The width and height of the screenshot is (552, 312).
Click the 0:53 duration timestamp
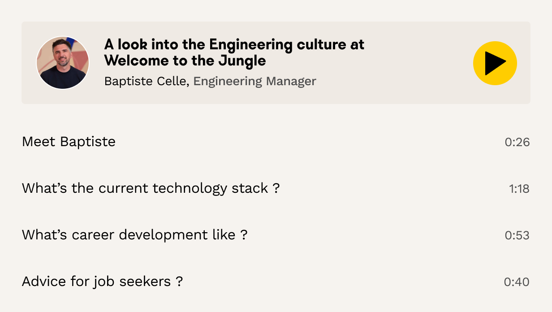pyautogui.click(x=517, y=236)
